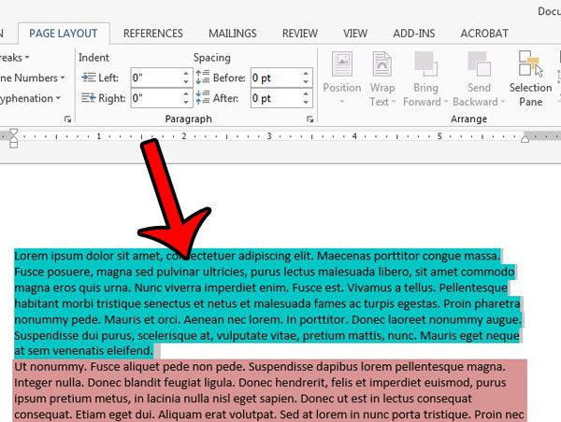Open the Breaks dropdown
The height and width of the screenshot is (422, 561).
point(15,58)
